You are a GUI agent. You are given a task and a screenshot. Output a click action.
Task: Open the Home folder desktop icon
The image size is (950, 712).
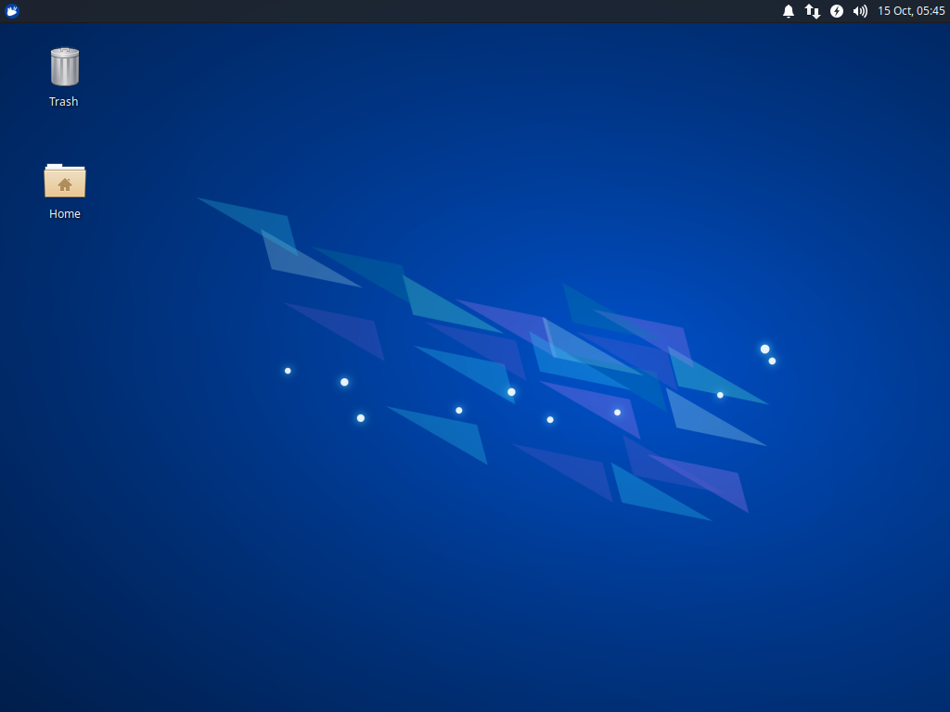tap(64, 181)
